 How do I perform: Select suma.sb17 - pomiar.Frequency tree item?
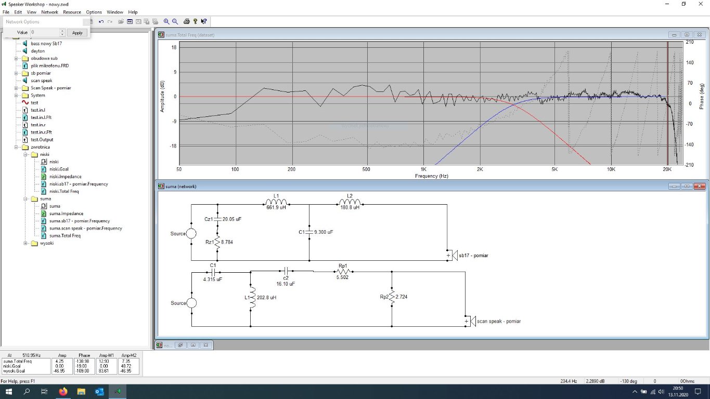79,221
